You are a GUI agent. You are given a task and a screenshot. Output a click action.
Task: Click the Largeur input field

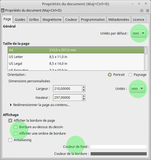(x=68, y=89)
